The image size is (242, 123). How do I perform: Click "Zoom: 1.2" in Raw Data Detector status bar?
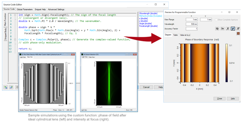(61, 110)
